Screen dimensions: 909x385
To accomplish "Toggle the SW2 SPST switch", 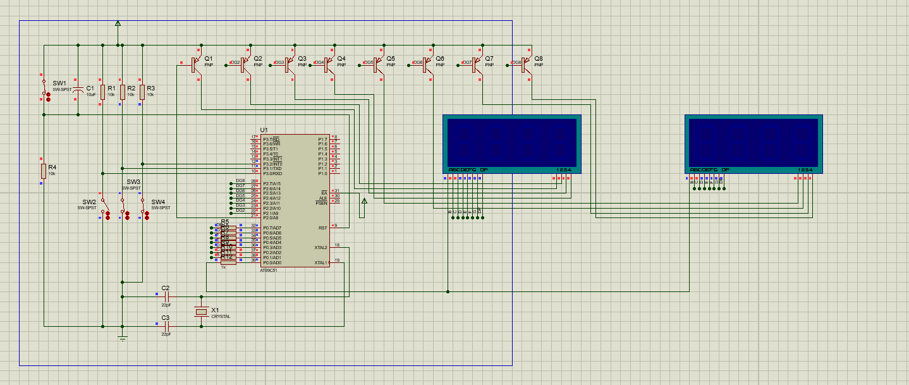I will [105, 205].
